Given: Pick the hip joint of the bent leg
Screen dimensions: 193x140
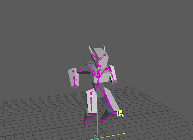Looking at the screenshot, I should [104, 92].
